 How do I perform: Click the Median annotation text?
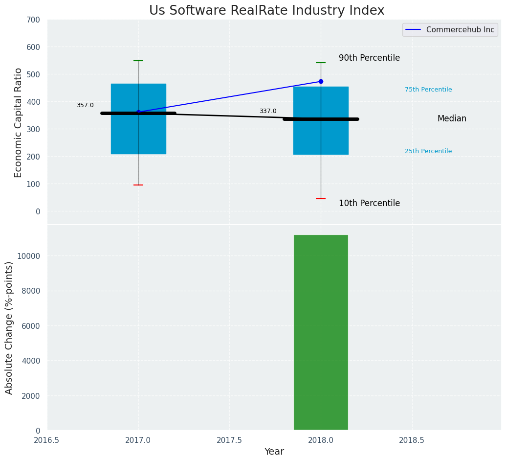(452, 118)
